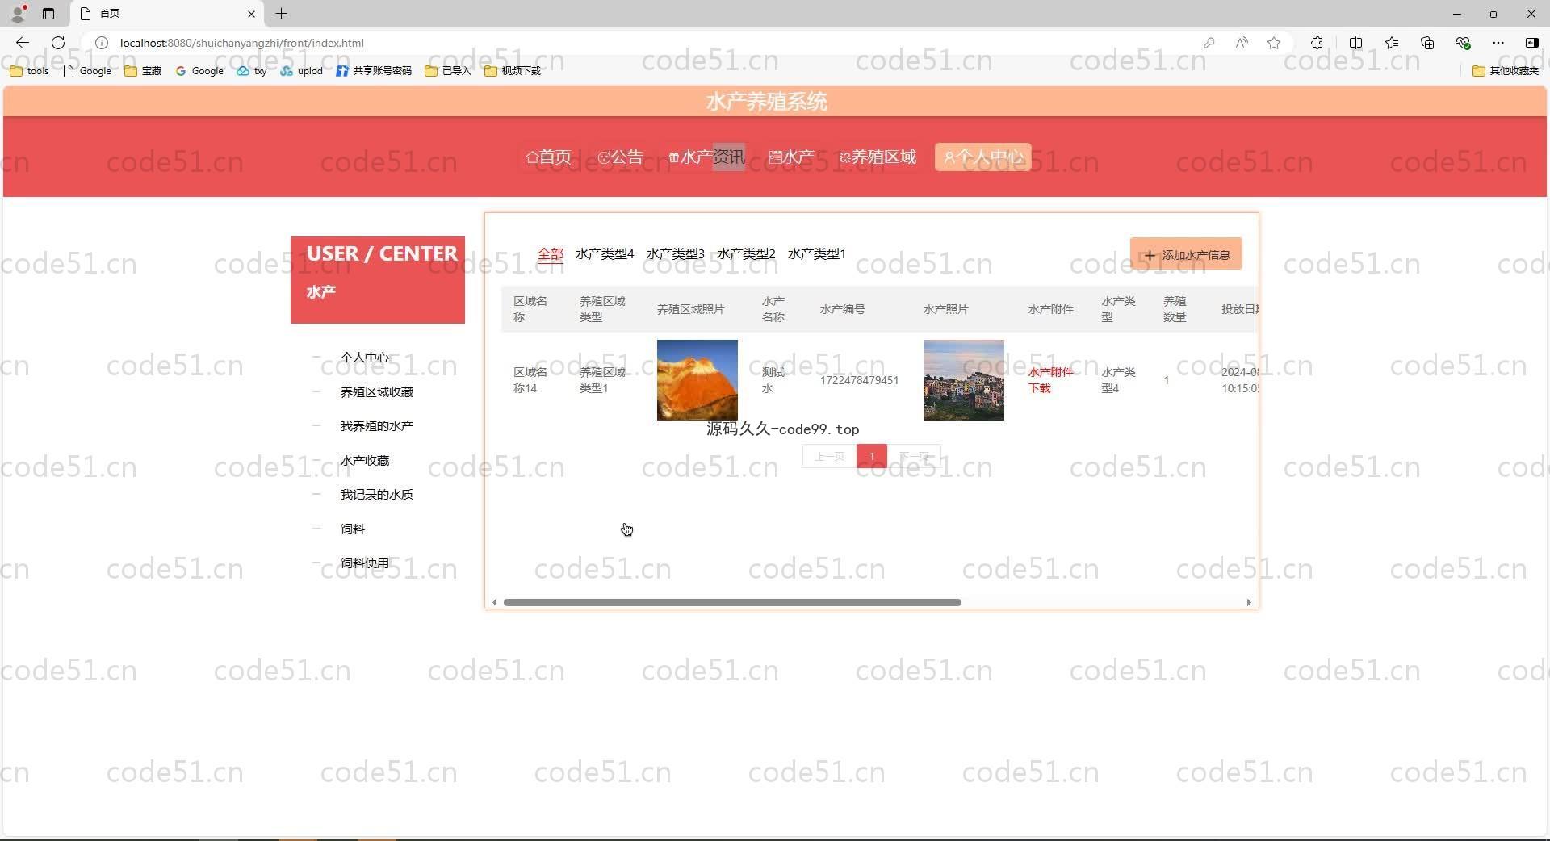The height and width of the screenshot is (841, 1550).
Task: Open the txy cloud bookmark
Action: coord(252,71)
